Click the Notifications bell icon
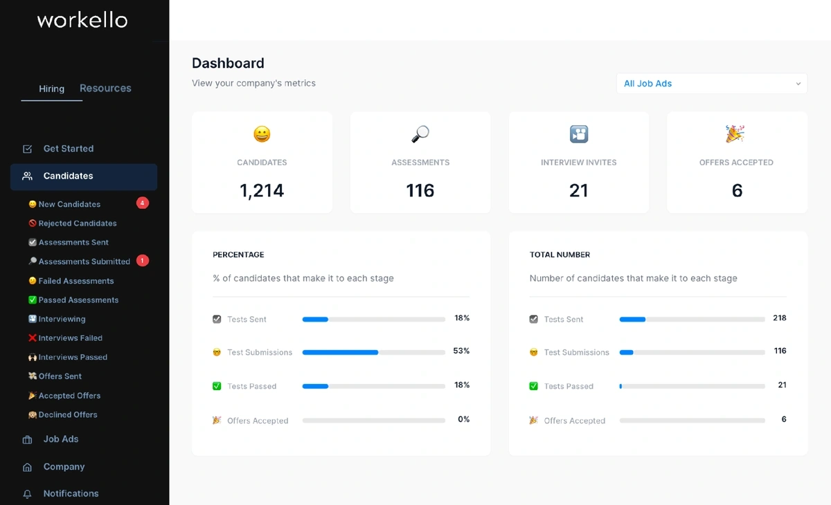This screenshot has width=831, height=505. pyautogui.click(x=28, y=495)
